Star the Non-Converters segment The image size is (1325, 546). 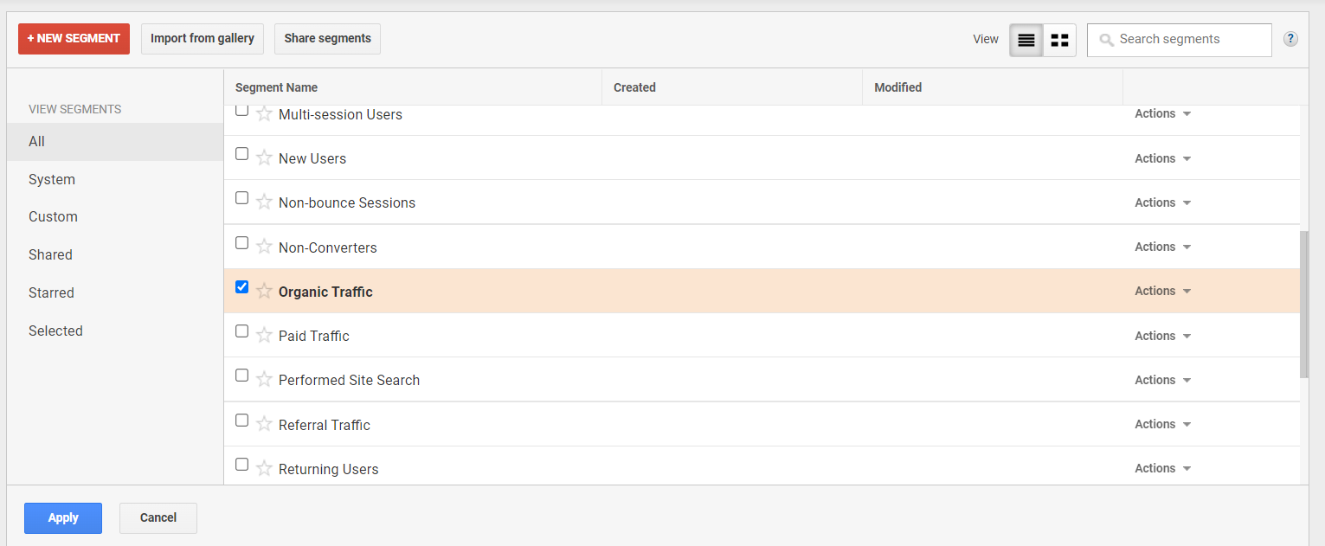265,247
